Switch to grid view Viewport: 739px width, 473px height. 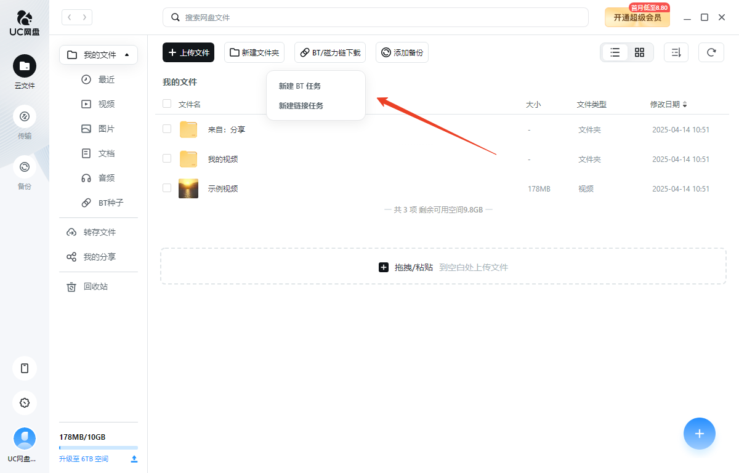tap(639, 52)
